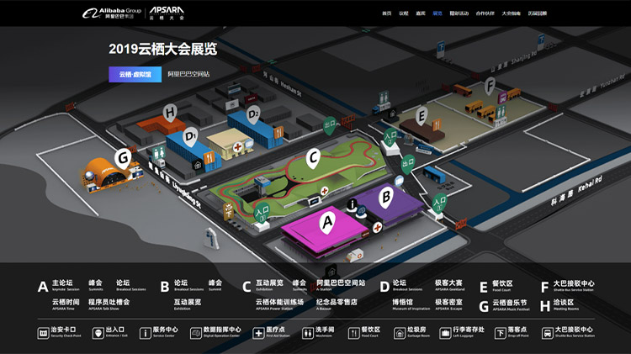Click the restroom icon next to the G dome
The image size is (631, 354).
tap(158, 153)
